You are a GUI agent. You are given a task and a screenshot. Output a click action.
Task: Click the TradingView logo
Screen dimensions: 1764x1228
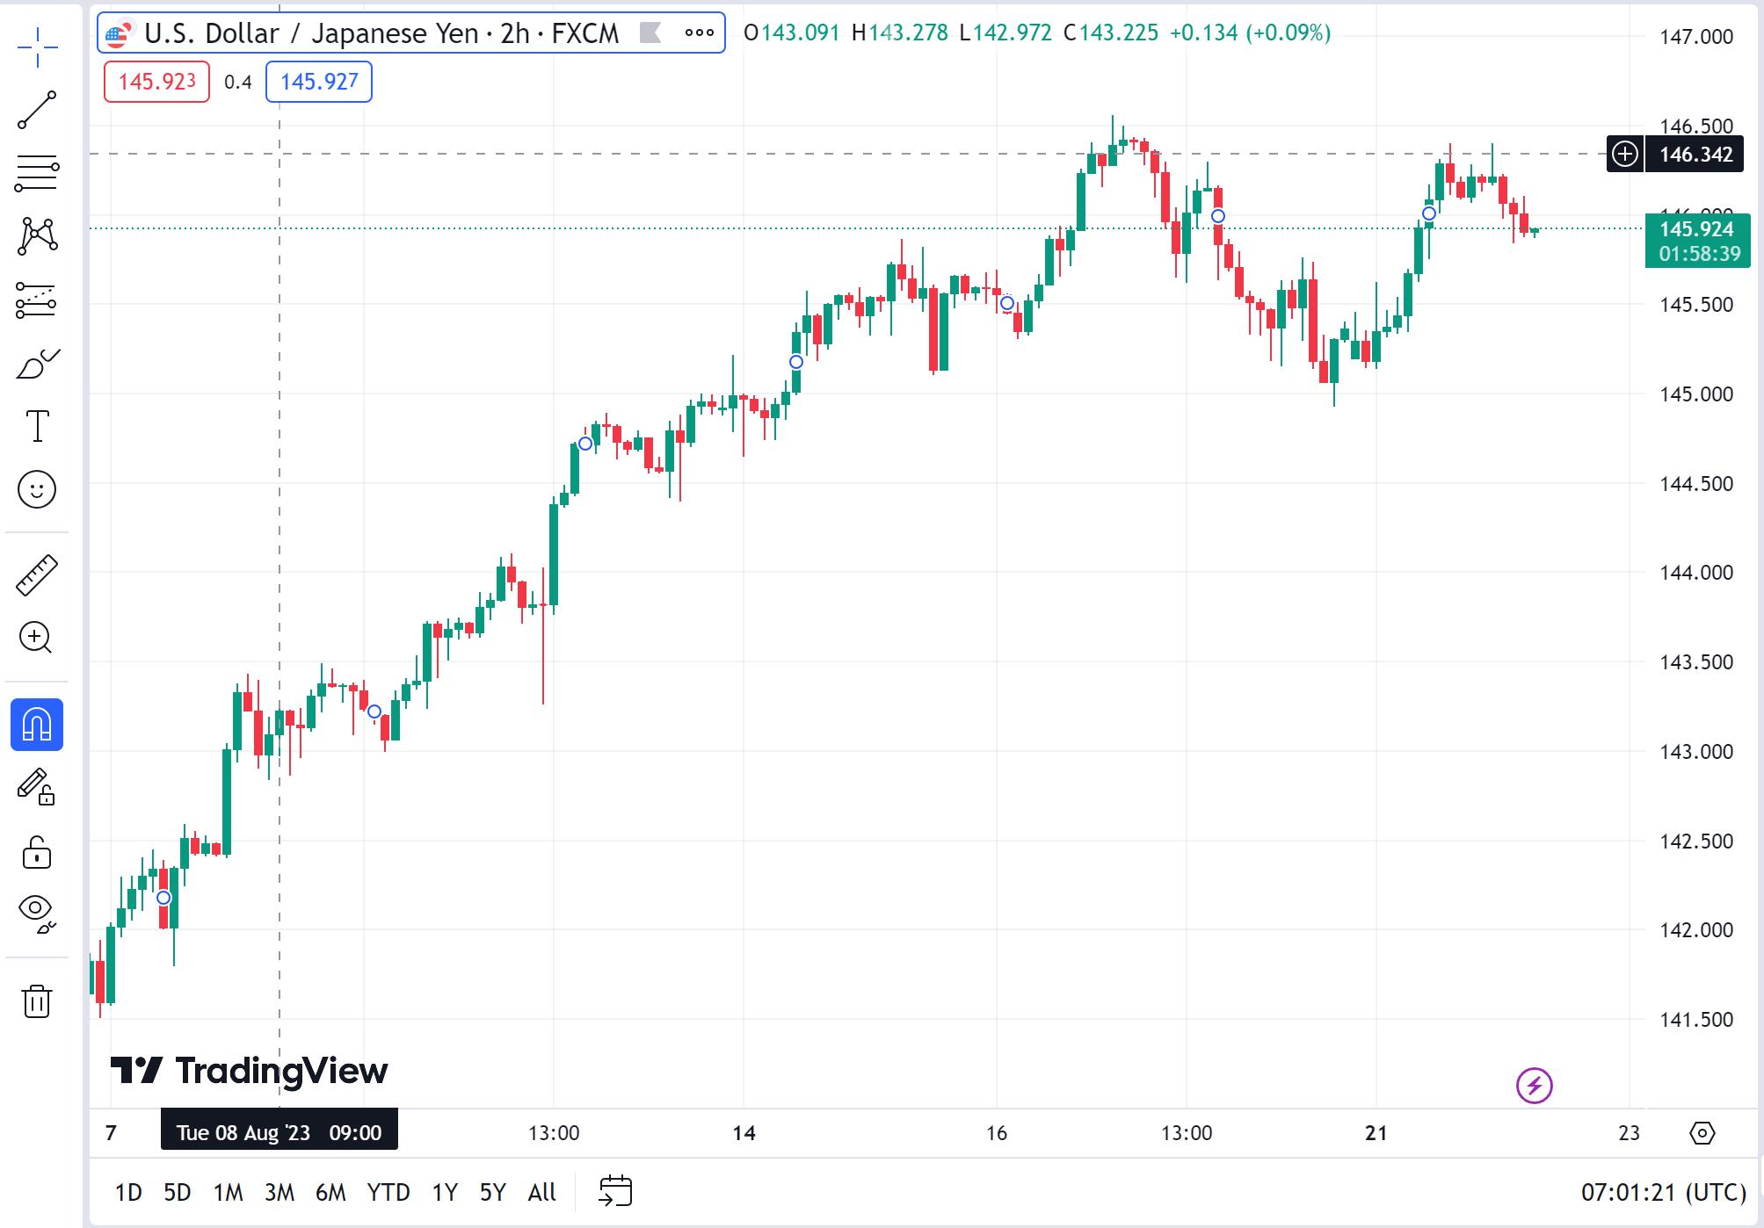coord(249,1070)
